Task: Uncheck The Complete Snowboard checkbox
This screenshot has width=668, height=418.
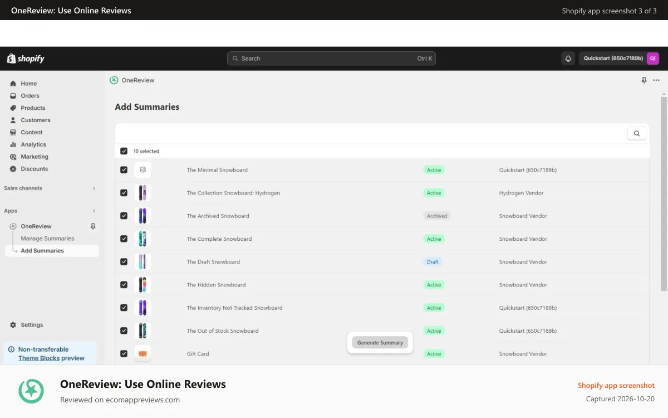Action: pyautogui.click(x=124, y=239)
